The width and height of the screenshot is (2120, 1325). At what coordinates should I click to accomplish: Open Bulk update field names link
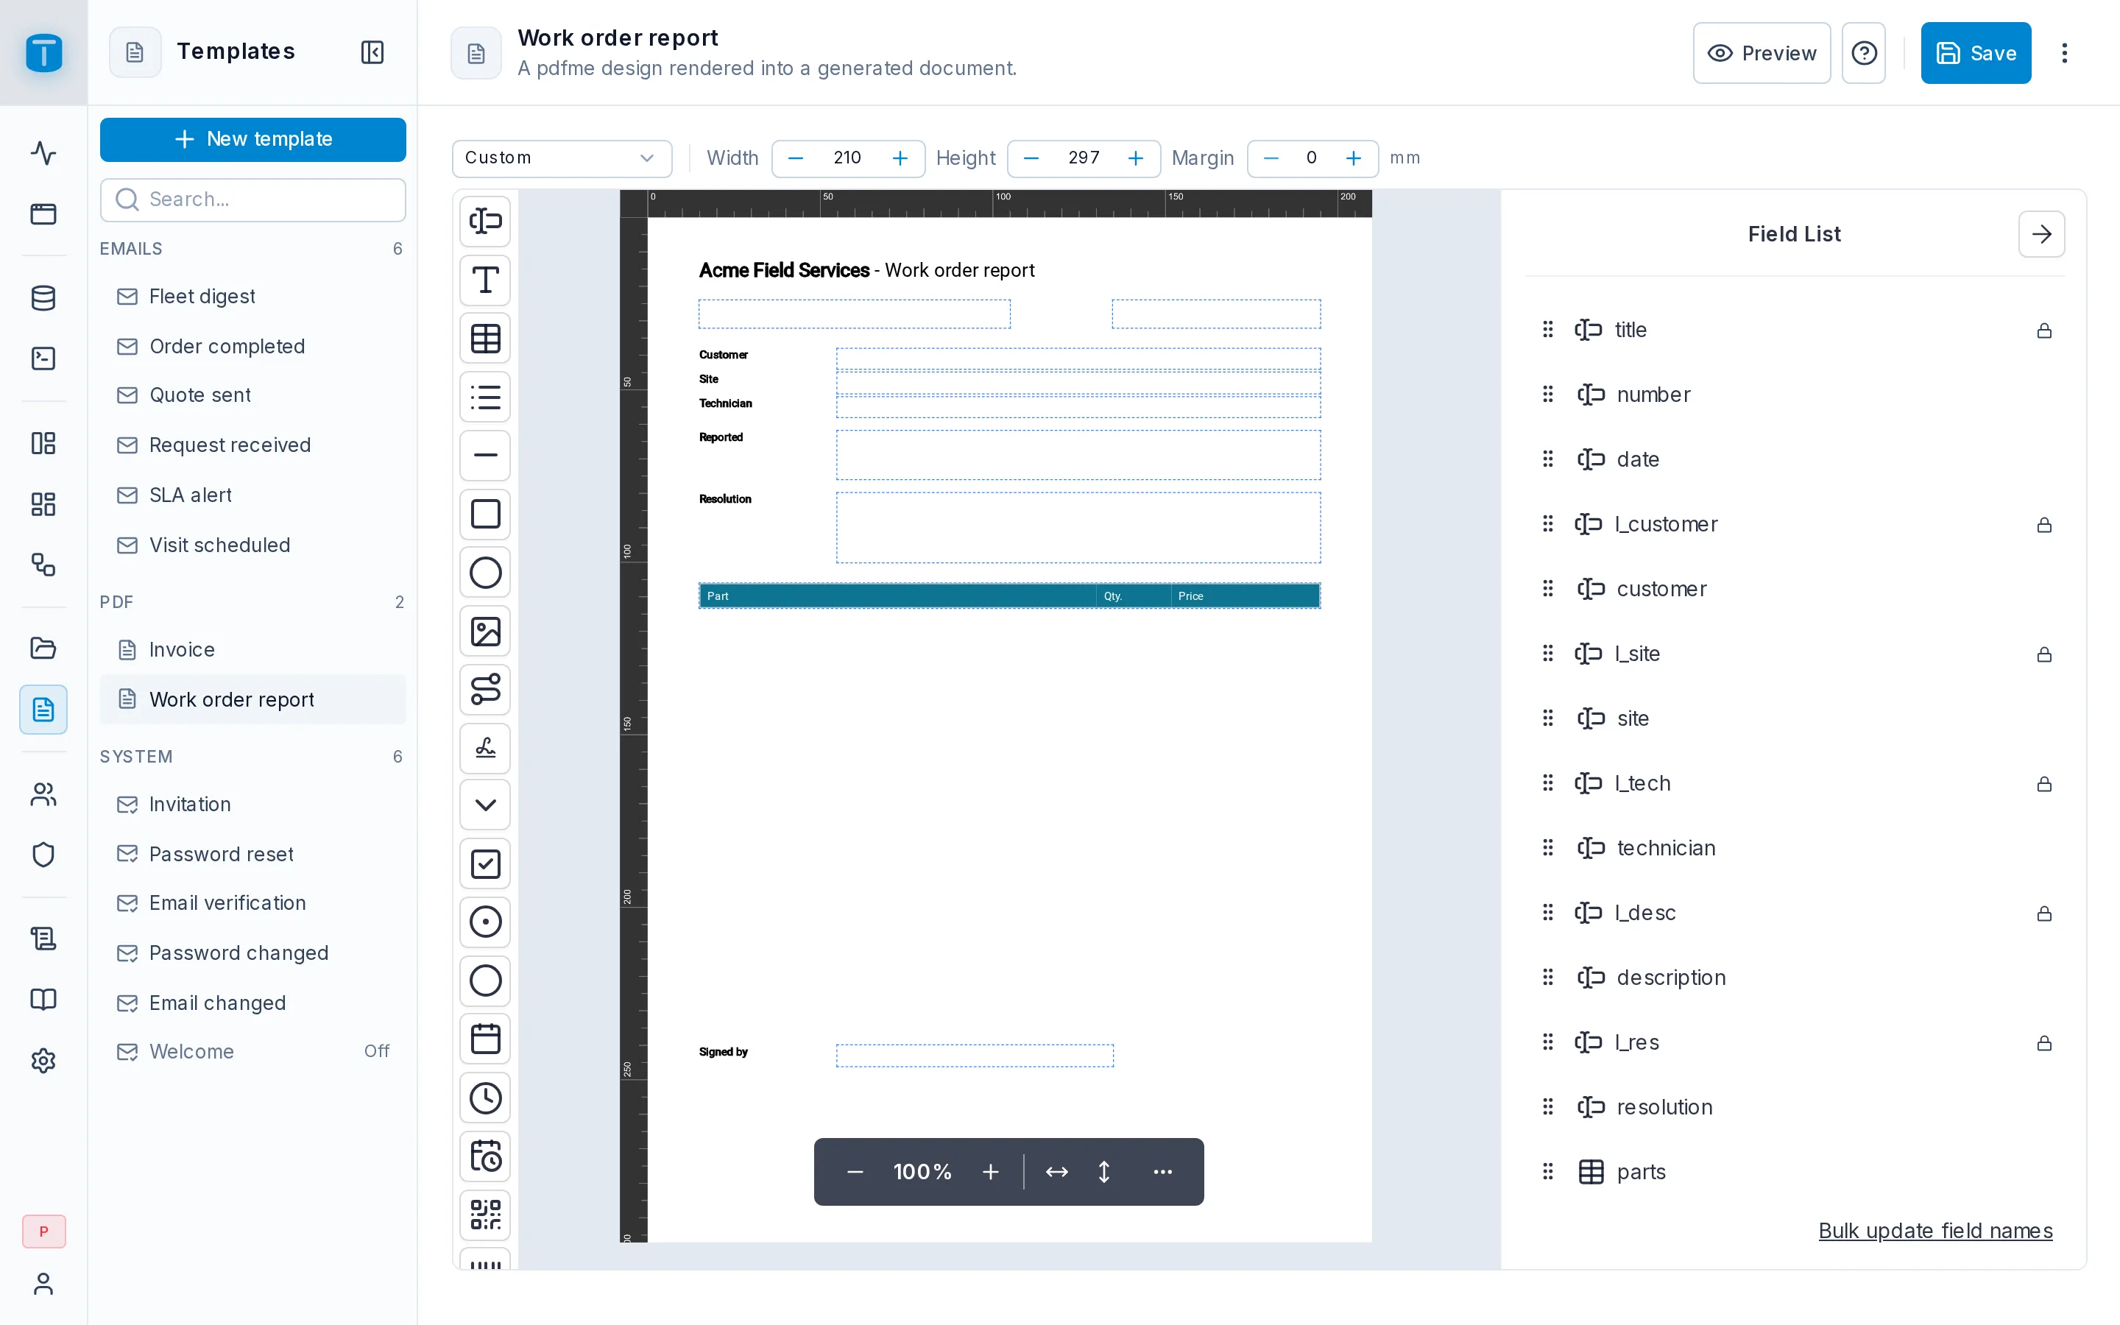click(x=1935, y=1230)
